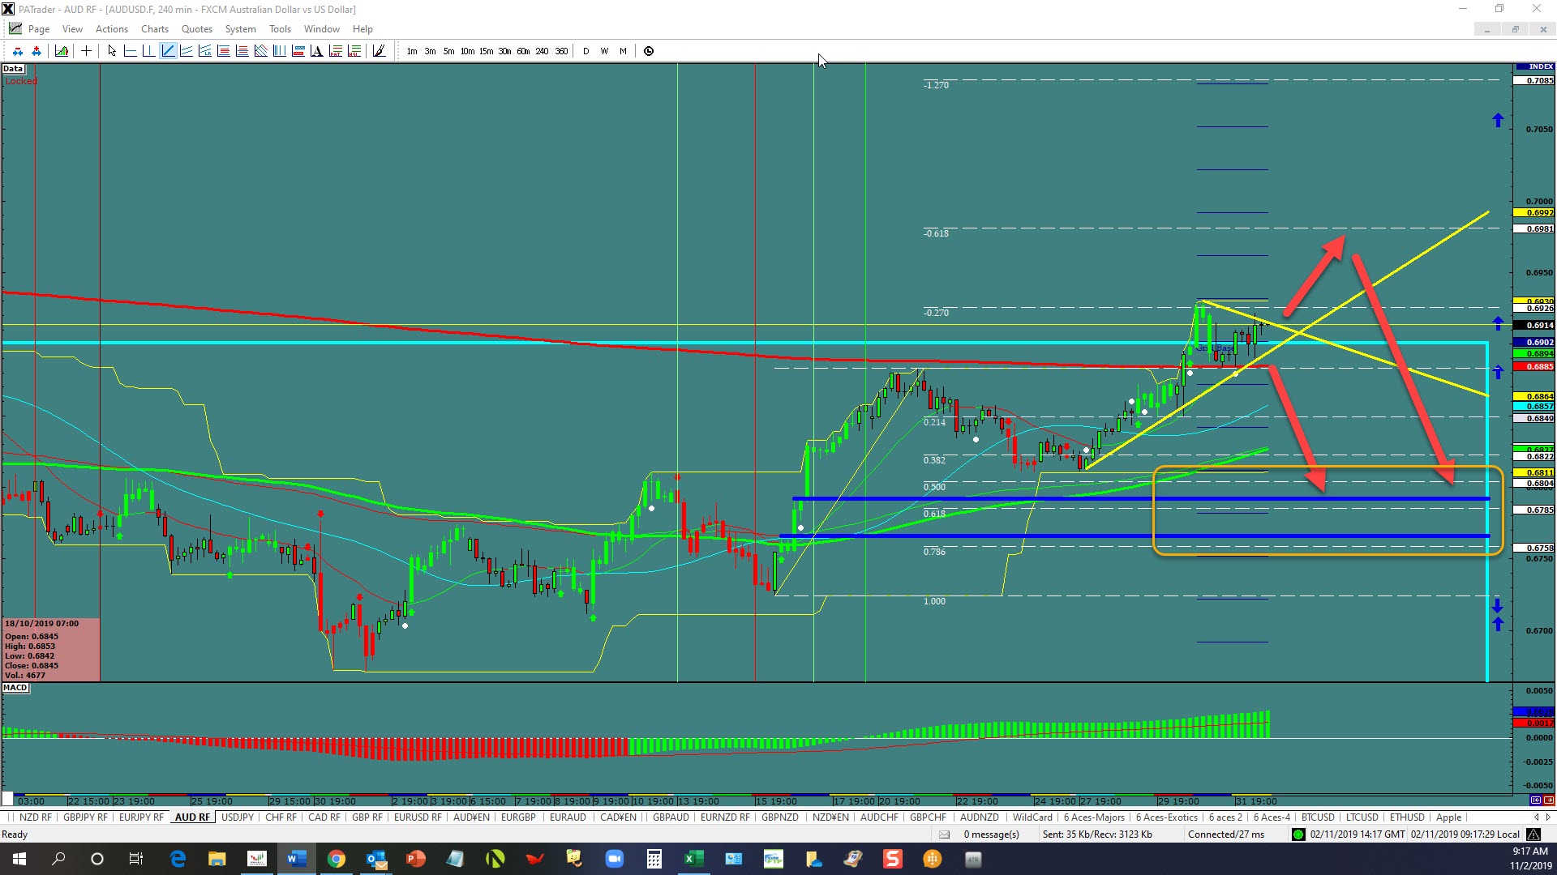This screenshot has width=1557, height=875.
Task: Open the drawing brush properties tool
Action: 379,51
